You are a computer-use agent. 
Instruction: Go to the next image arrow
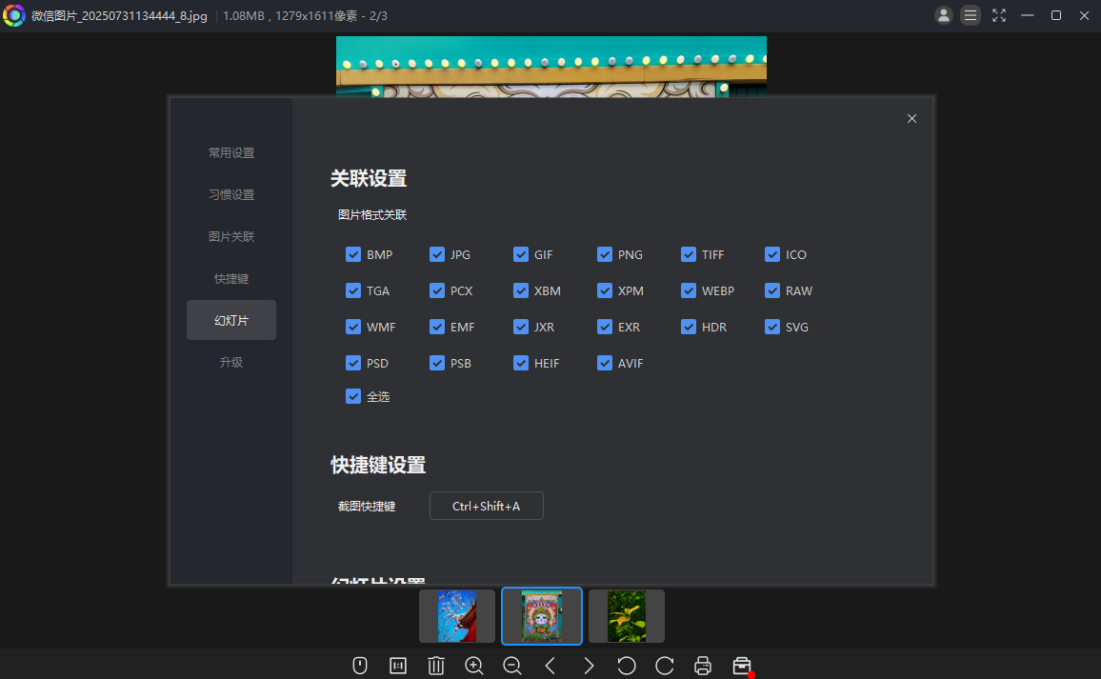pos(589,666)
